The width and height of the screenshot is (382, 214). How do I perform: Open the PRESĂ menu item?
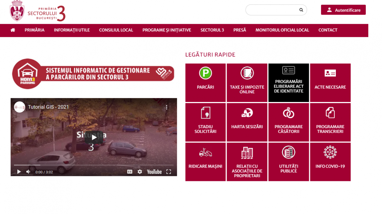pos(239,30)
